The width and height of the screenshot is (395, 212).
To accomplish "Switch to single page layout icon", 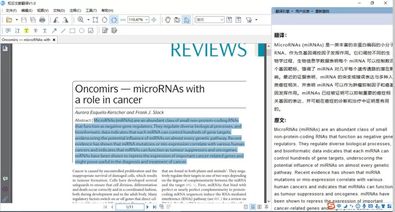I will pos(246,207).
